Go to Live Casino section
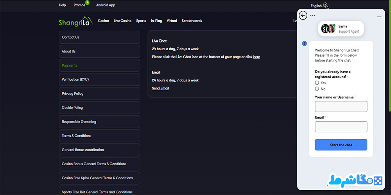 click(x=122, y=21)
